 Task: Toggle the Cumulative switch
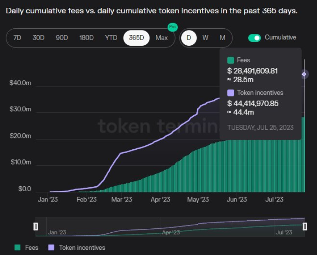[254, 38]
